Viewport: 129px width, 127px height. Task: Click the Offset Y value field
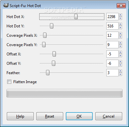[x=112, y=64]
